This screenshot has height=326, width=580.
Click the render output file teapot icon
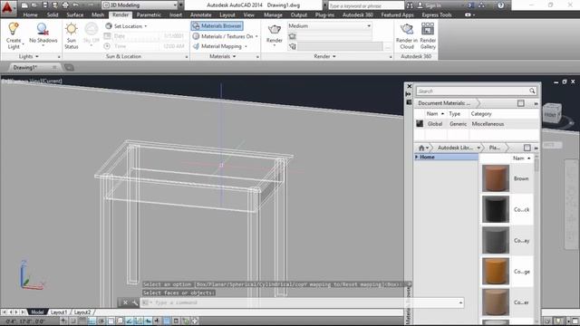point(292,46)
